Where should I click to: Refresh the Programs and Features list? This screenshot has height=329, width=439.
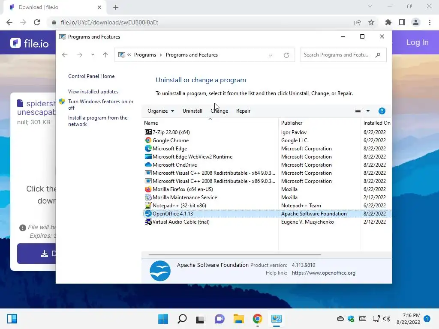coord(286,55)
